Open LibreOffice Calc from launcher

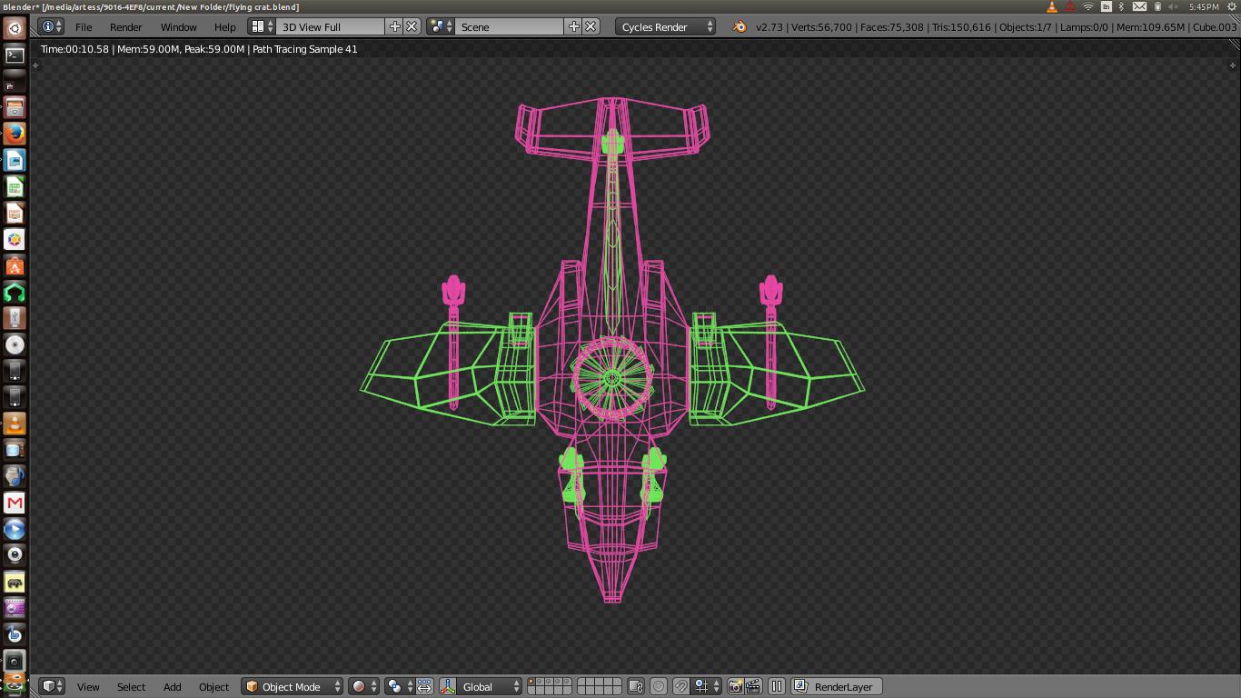coord(15,186)
